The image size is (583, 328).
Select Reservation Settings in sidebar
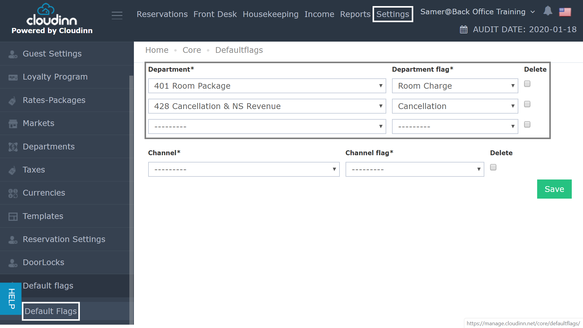(x=65, y=239)
